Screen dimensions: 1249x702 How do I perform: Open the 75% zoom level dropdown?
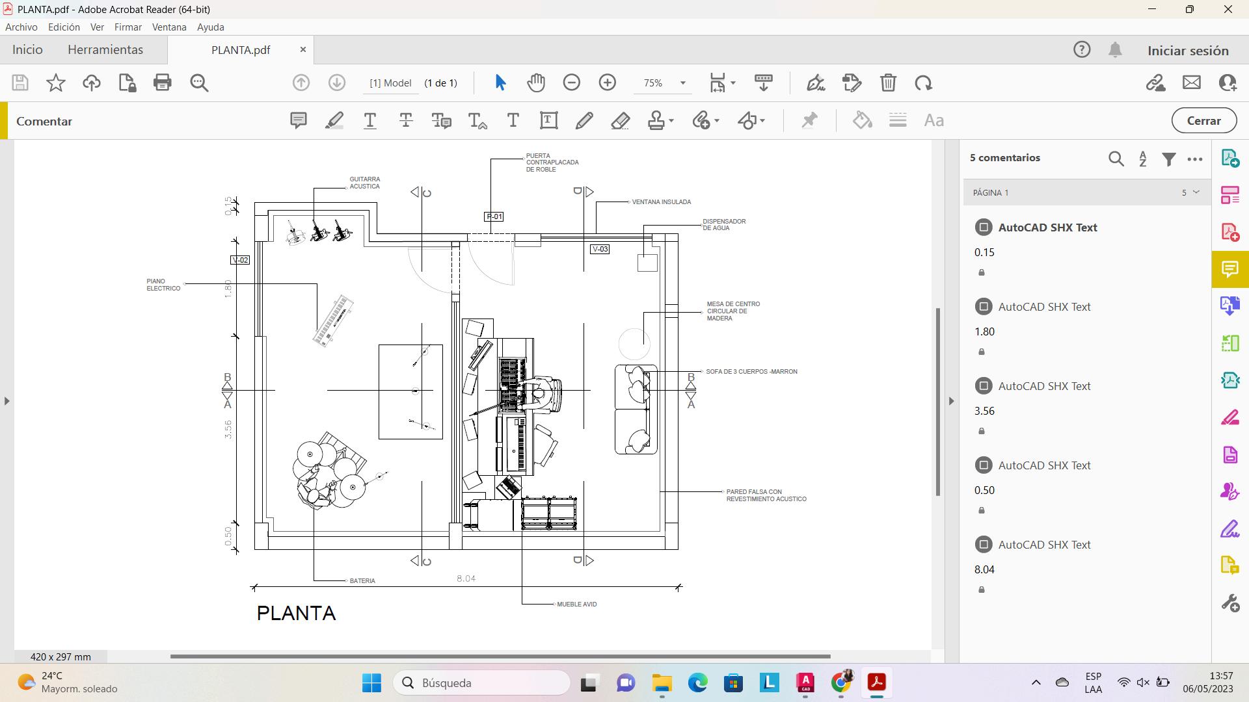pos(682,83)
